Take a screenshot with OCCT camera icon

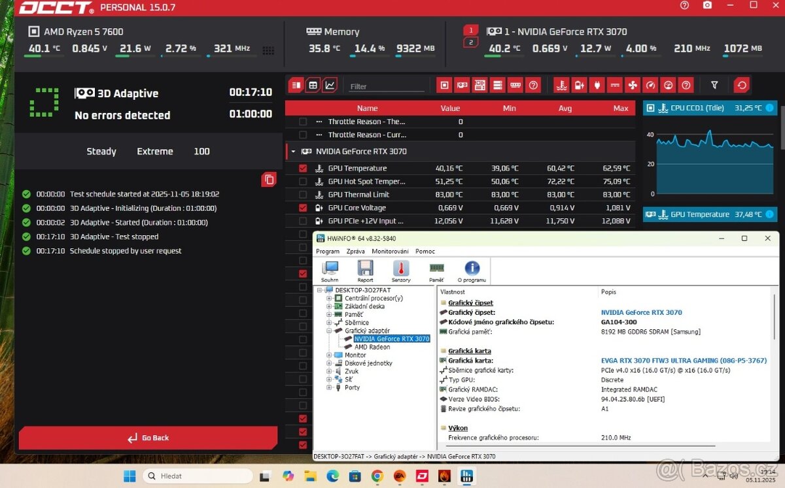(x=707, y=6)
